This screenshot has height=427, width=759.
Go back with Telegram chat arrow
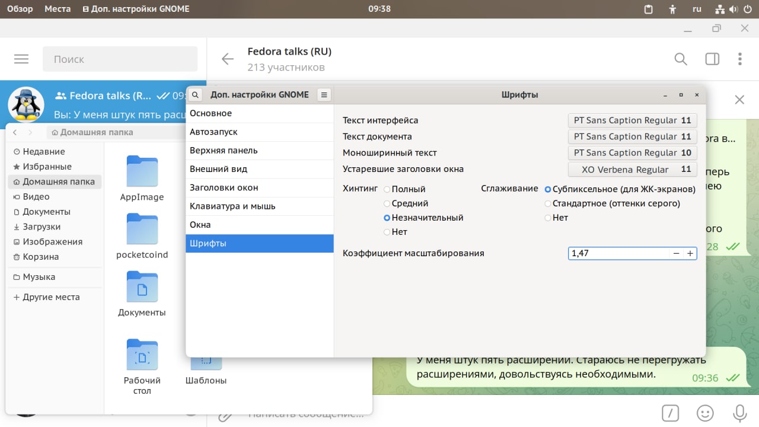pyautogui.click(x=227, y=59)
